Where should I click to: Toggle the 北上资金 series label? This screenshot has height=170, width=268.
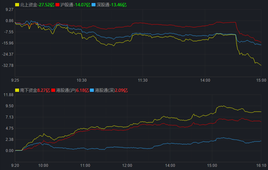(28, 5)
